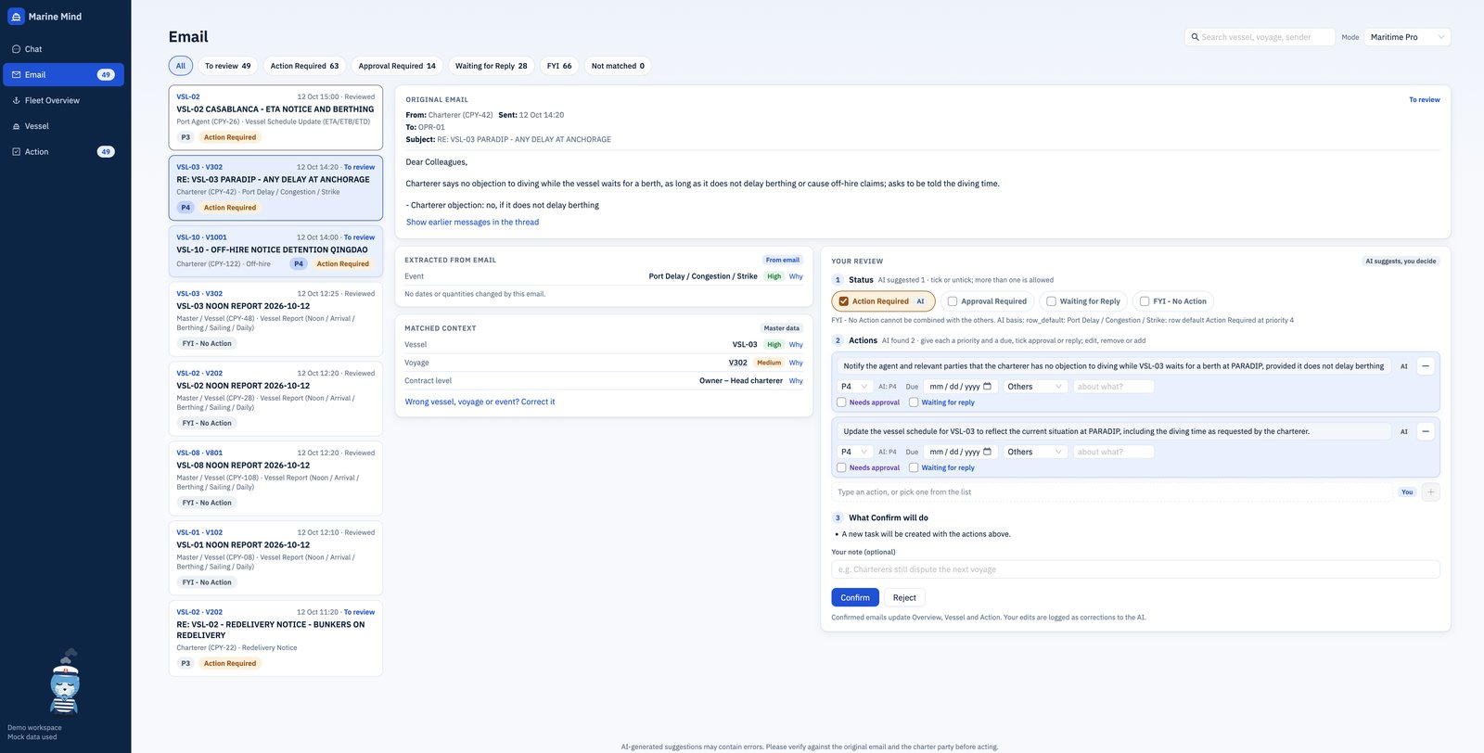Click the sailor mascot assistant icon
Viewport: 1484px width, 753px height.
click(x=64, y=683)
